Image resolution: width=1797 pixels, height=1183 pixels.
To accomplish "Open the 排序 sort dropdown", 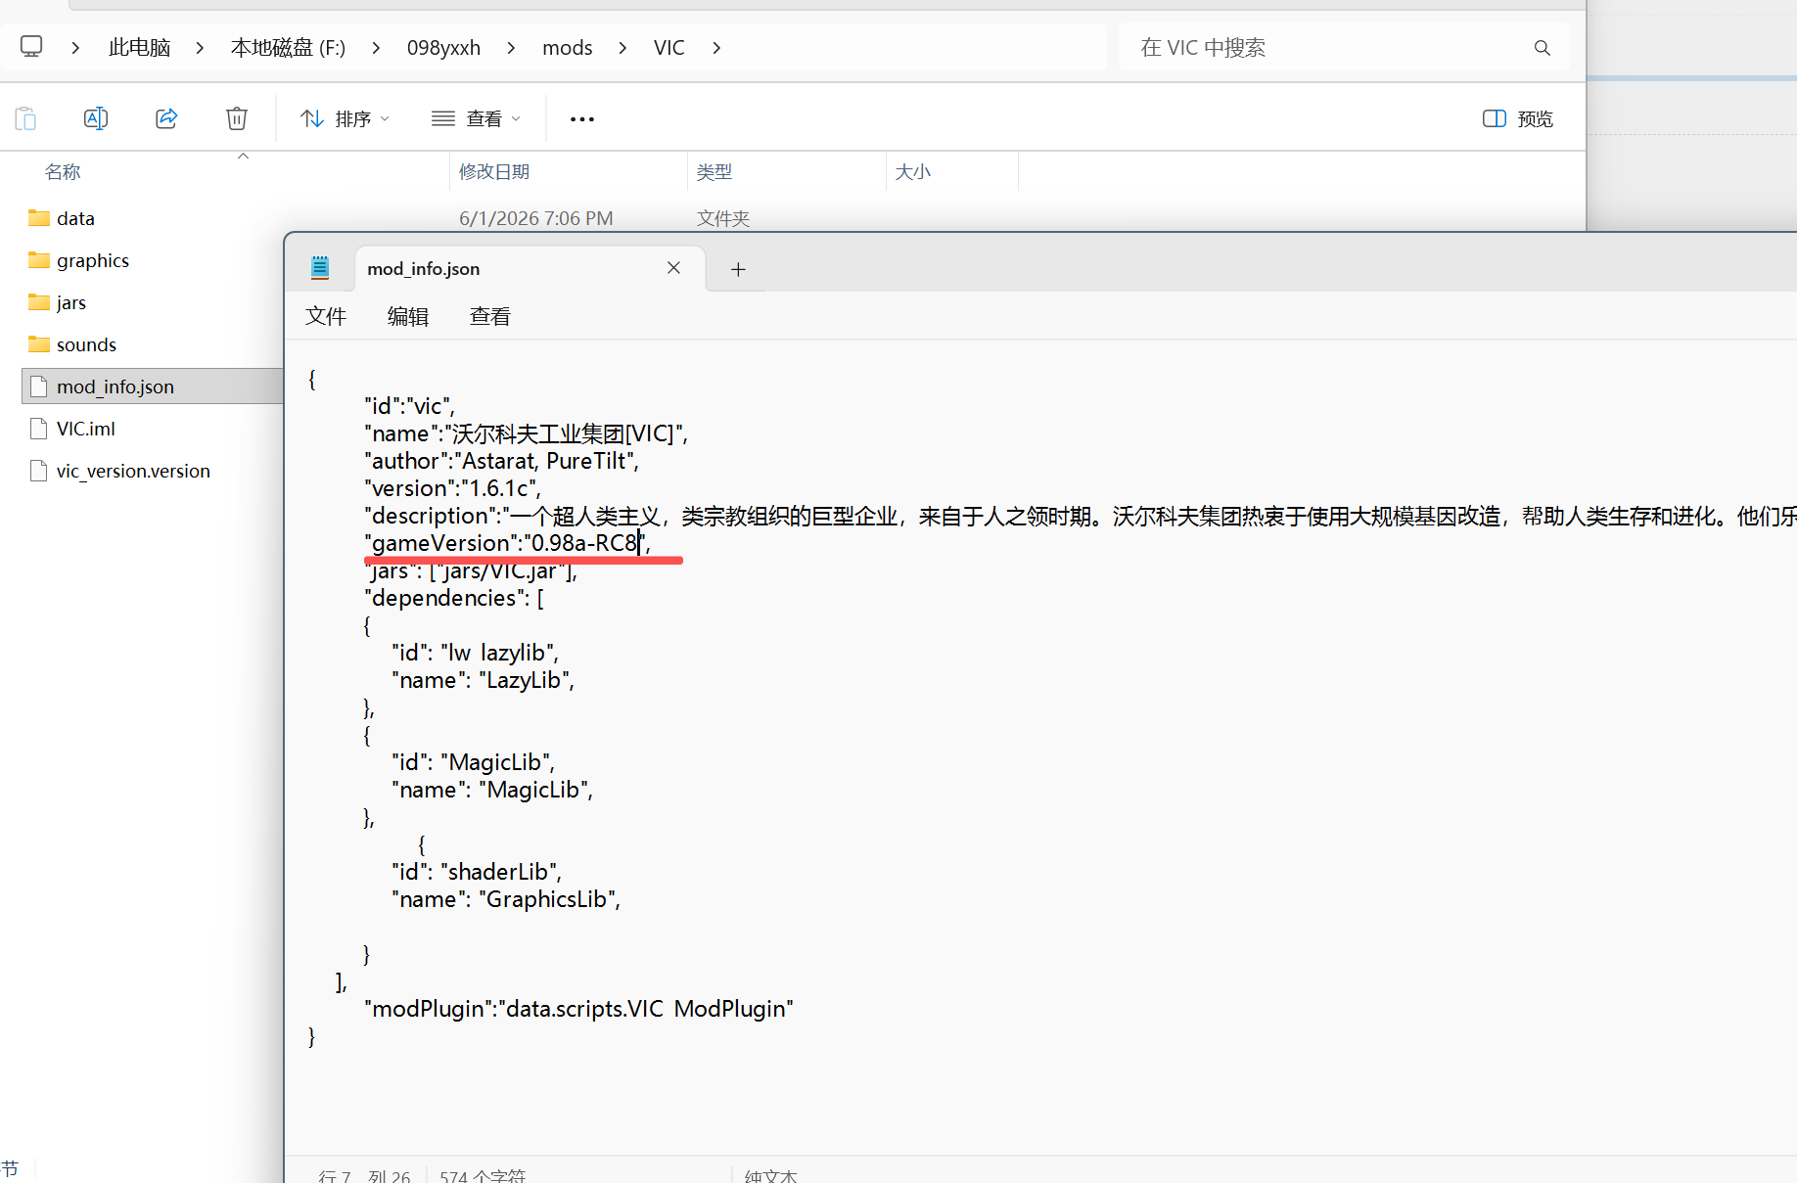I will [345, 118].
